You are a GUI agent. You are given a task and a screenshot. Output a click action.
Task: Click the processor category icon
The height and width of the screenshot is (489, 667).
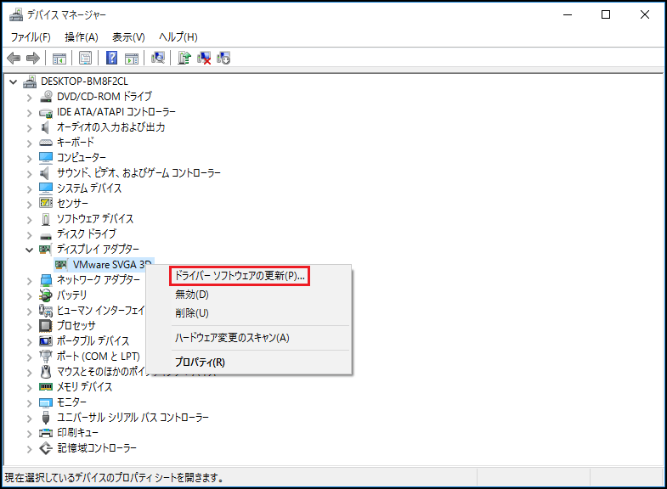coord(46,326)
